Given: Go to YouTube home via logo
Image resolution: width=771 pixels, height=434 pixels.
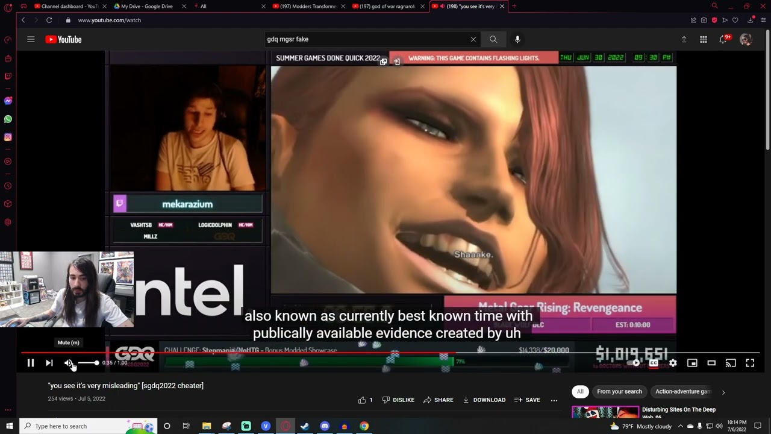Looking at the screenshot, I should 63,39.
